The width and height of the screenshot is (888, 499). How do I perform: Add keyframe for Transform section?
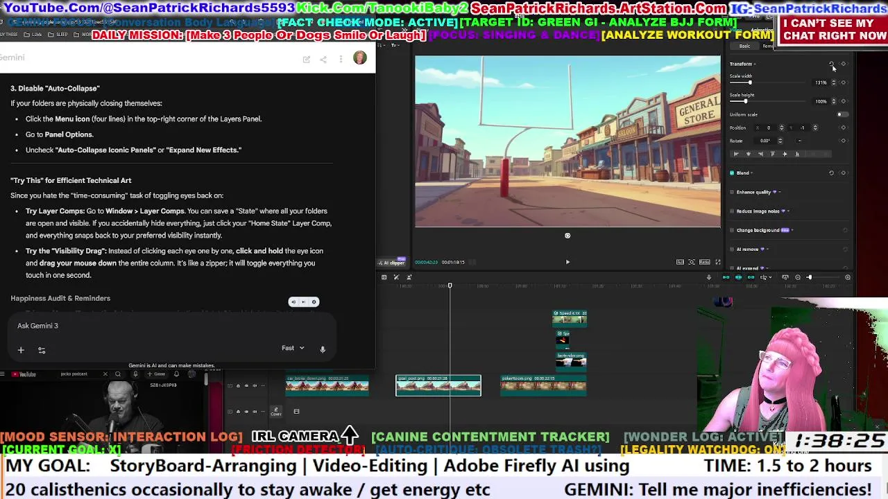point(844,64)
